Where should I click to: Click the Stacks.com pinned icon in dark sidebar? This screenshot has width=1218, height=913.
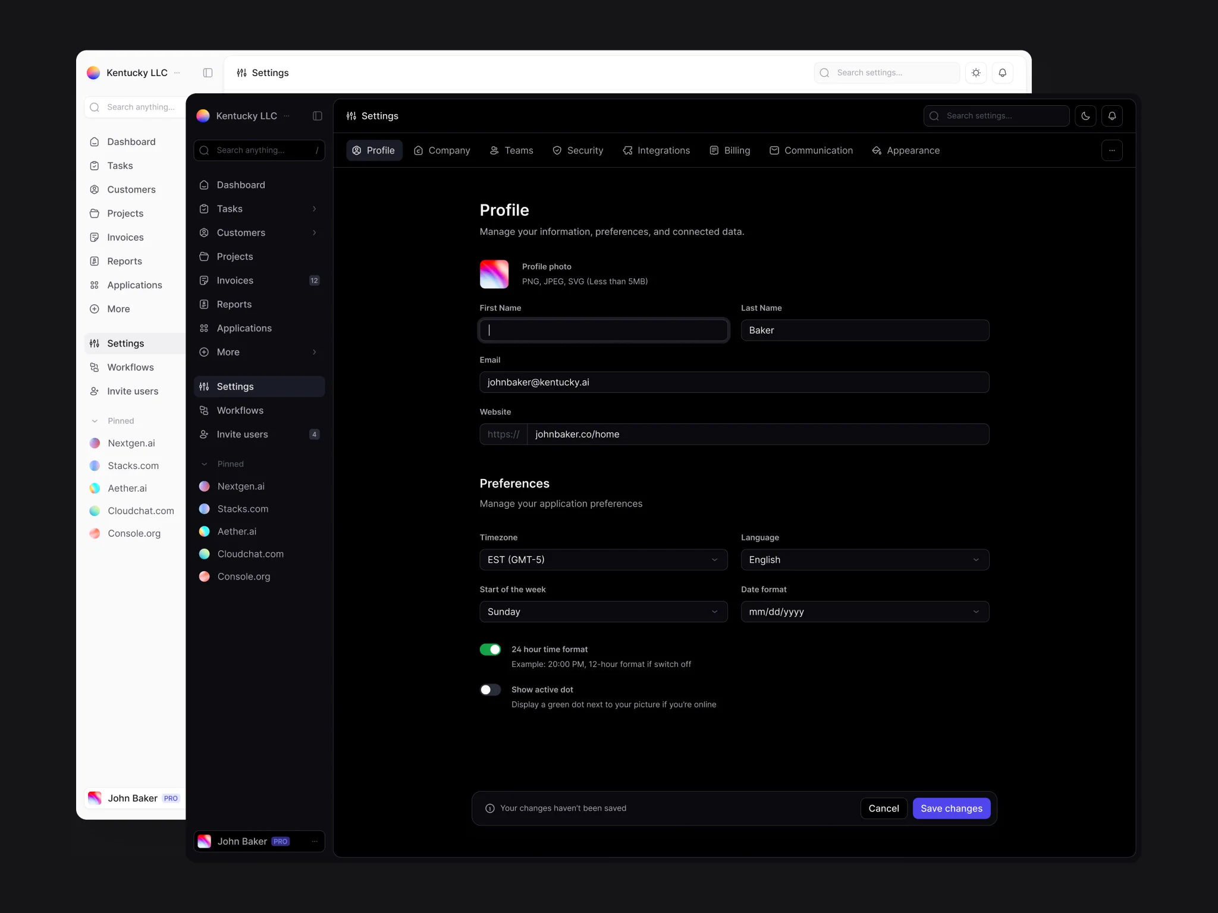(x=205, y=509)
